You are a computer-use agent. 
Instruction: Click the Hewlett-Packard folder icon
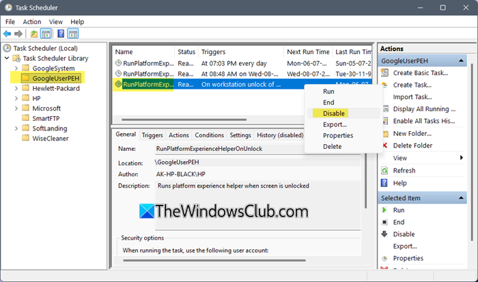(26, 88)
